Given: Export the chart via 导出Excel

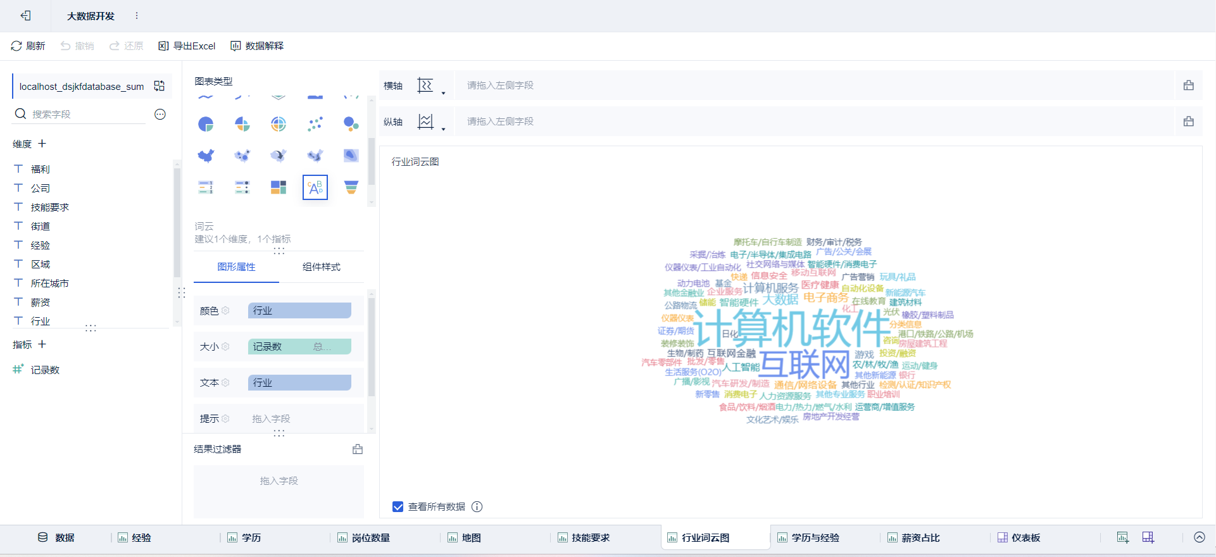Looking at the screenshot, I should pyautogui.click(x=187, y=46).
